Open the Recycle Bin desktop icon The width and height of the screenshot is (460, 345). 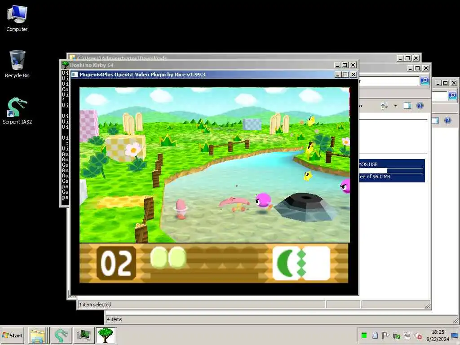click(x=17, y=64)
